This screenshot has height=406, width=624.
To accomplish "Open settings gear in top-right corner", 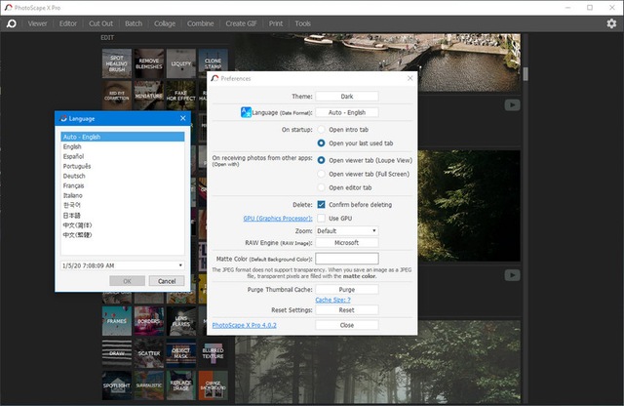I will click(611, 23).
